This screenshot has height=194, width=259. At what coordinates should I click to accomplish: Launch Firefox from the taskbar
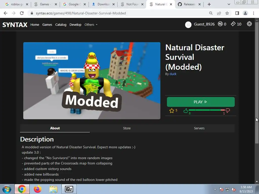tap(38, 189)
